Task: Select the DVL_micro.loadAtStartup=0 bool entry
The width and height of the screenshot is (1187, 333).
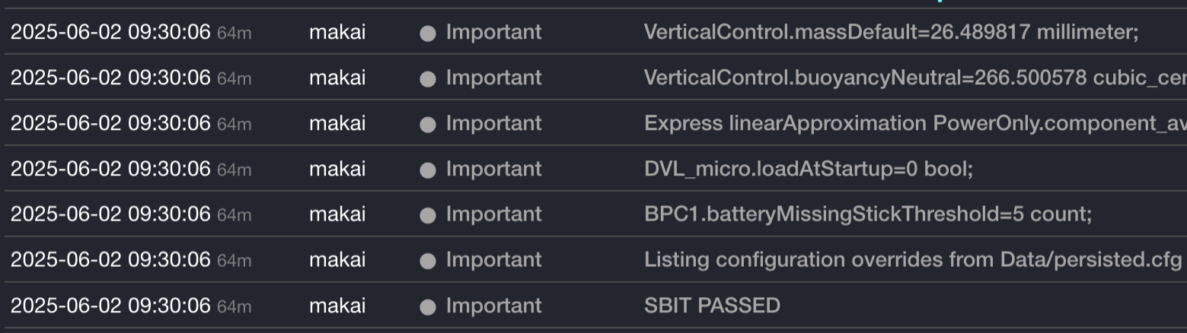Action: (808, 169)
